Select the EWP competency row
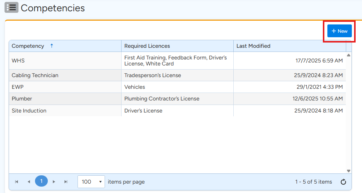362x193 pixels. click(17, 87)
